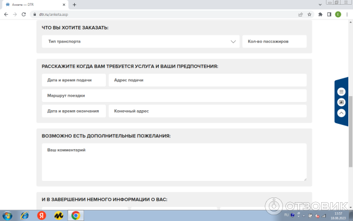Open the Chrome extensions puzzle icon

[320, 14]
